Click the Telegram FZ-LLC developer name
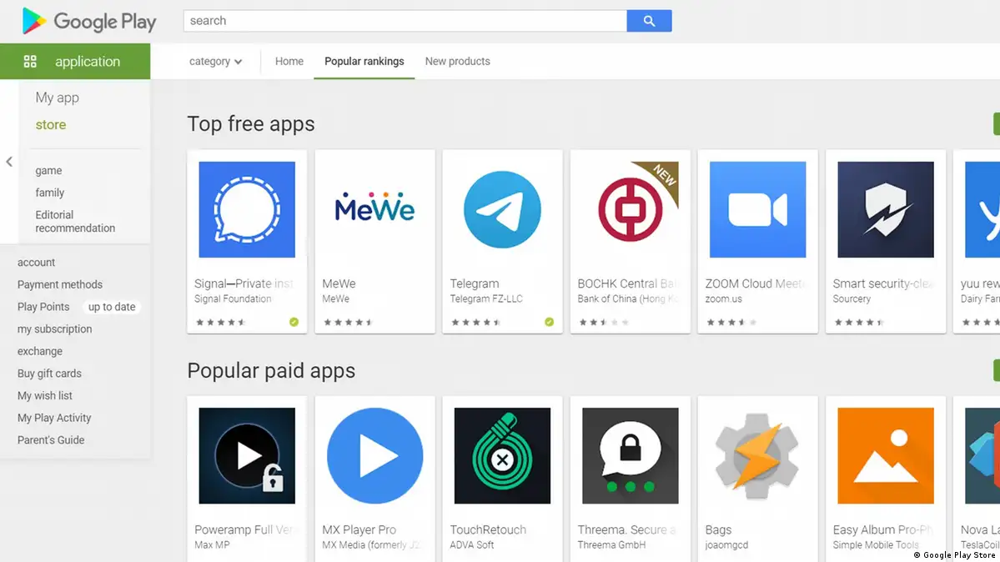Image resolution: width=1000 pixels, height=562 pixels. [x=486, y=299]
